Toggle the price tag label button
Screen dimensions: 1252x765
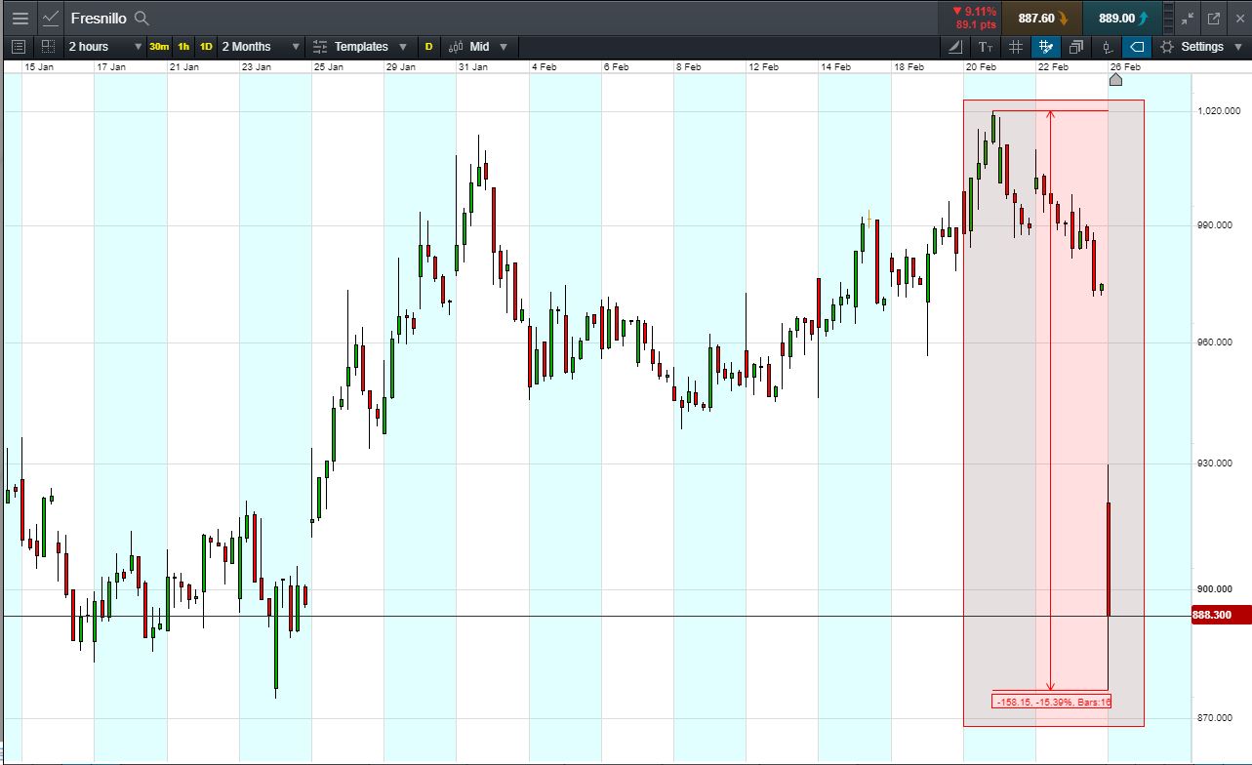[1137, 47]
